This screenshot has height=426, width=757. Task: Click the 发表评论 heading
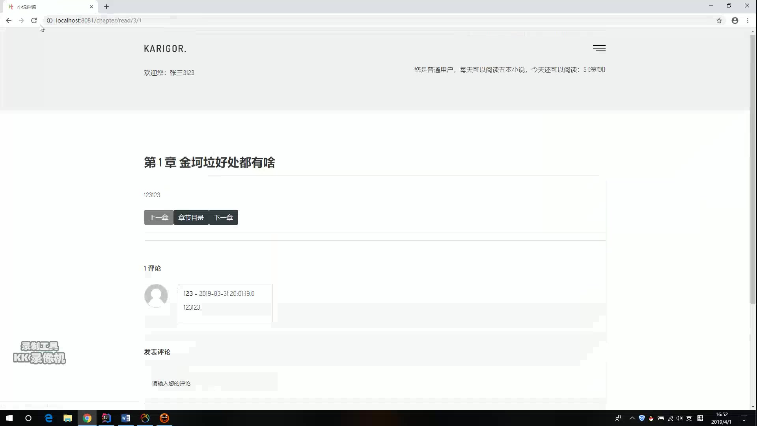tap(157, 352)
